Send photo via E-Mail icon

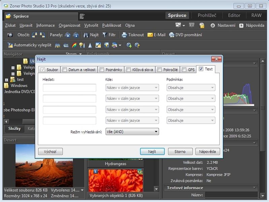pyautogui.click(x=150, y=35)
